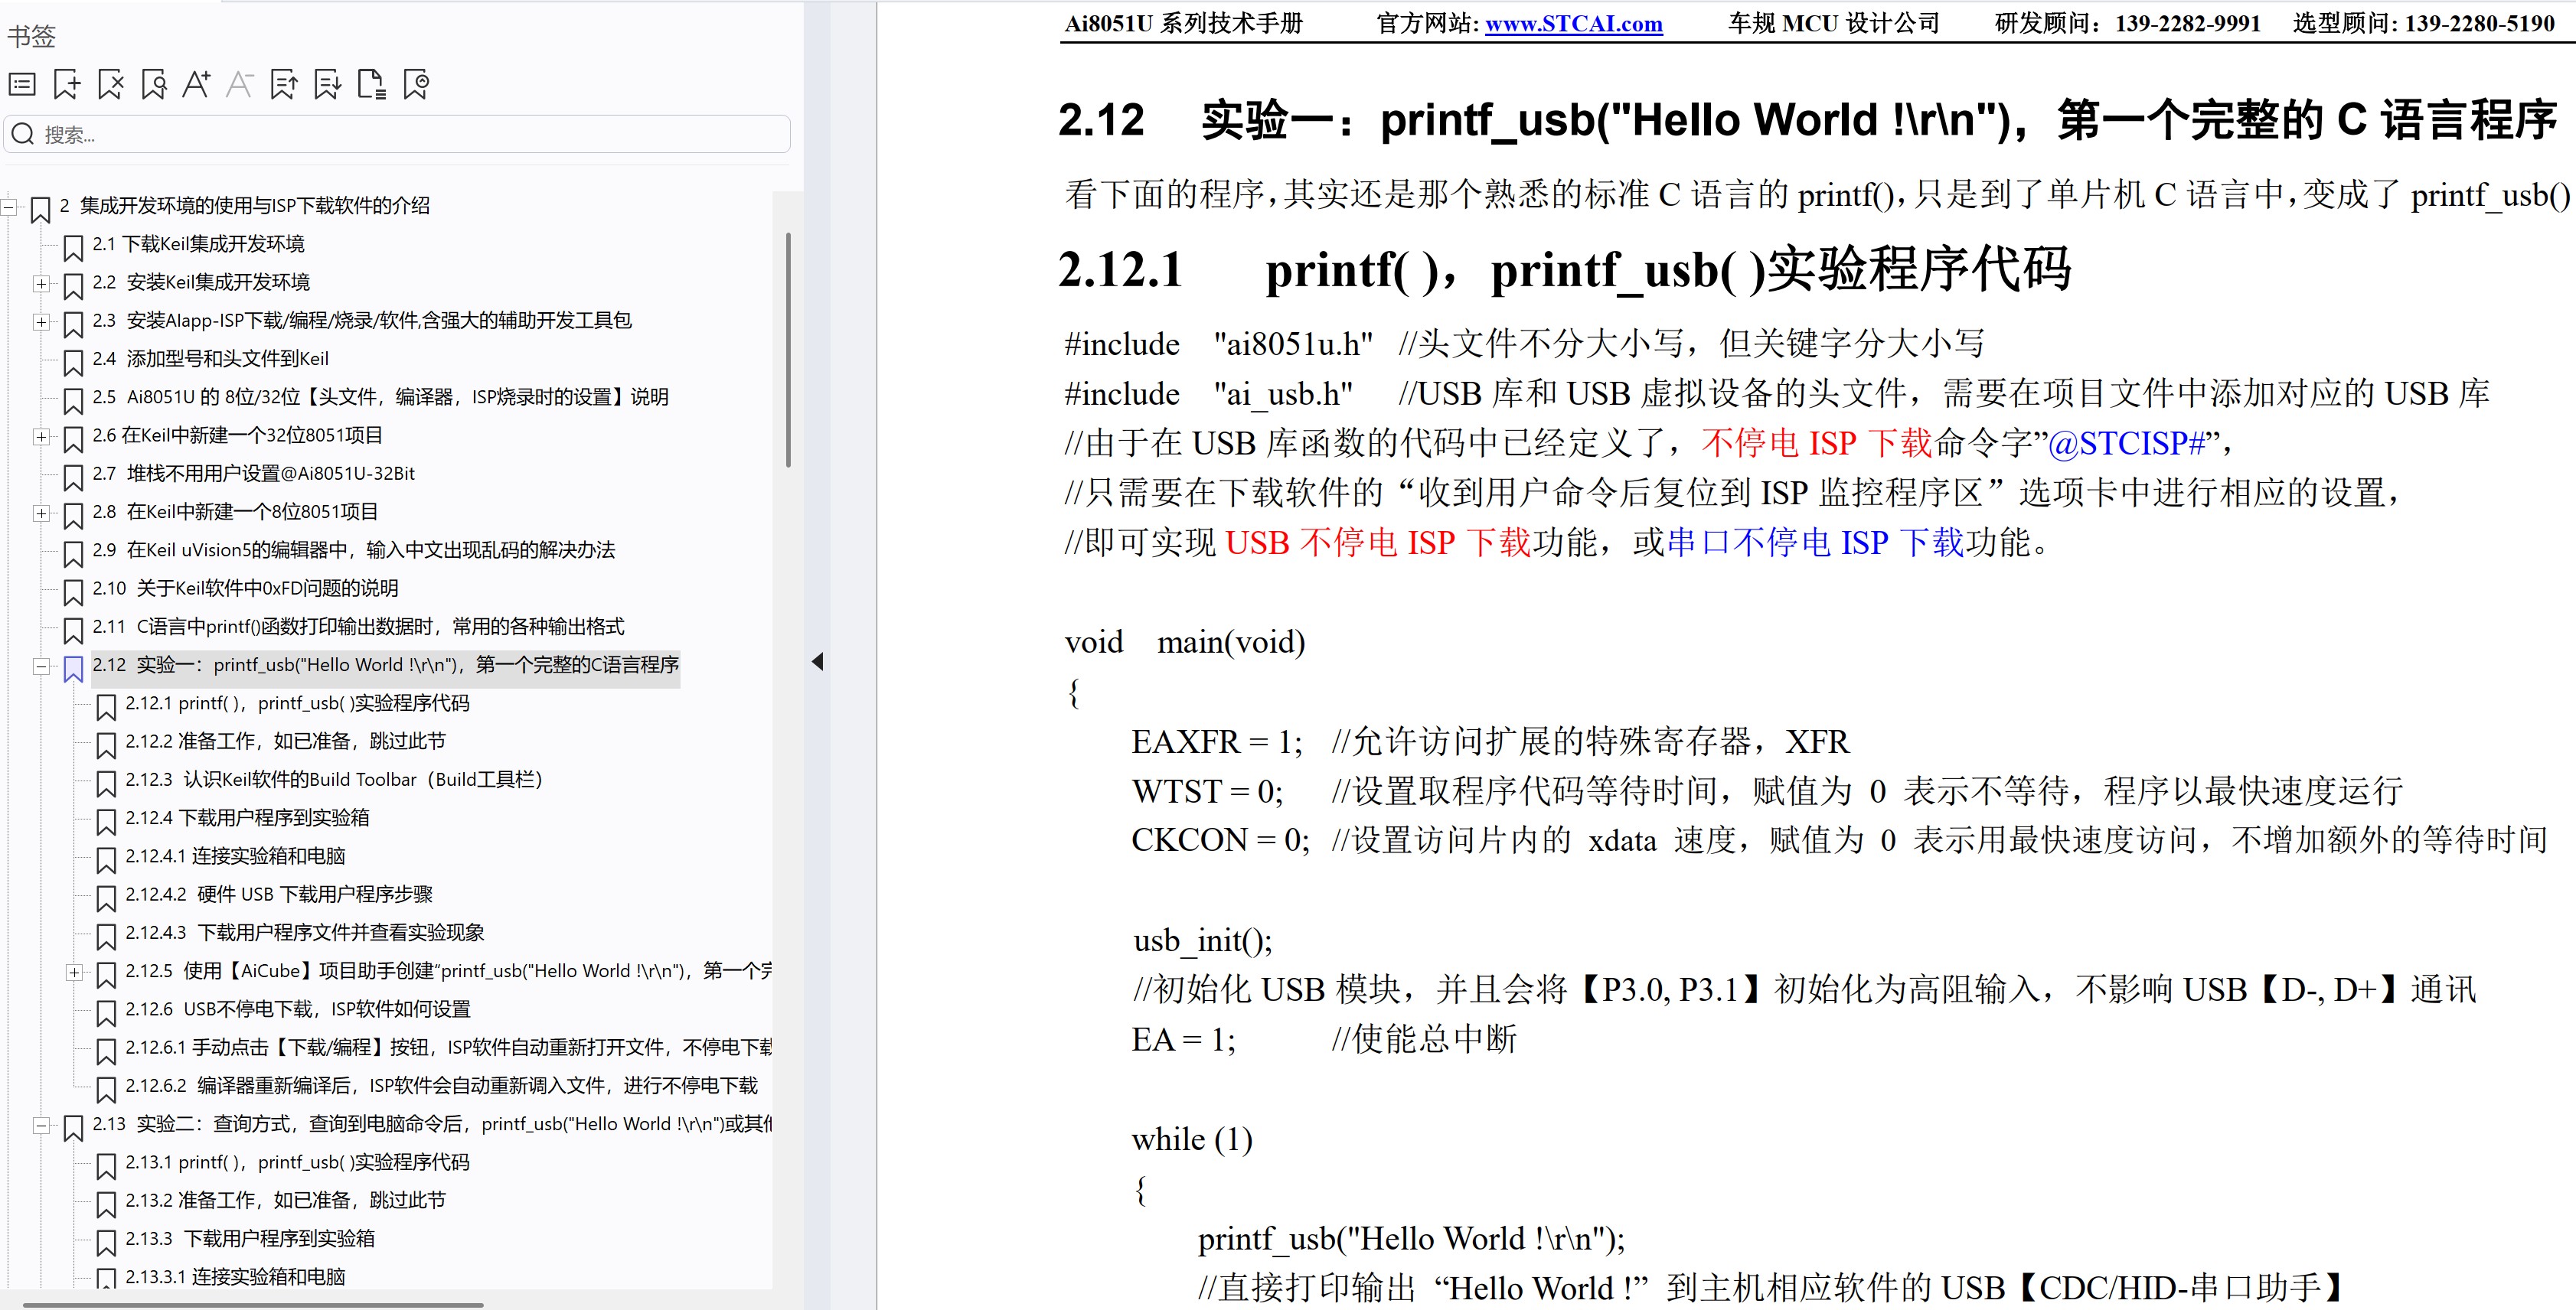Open bookmark 2.1 下载Keil集成开发环境
The image size is (2576, 1310).
198,244
